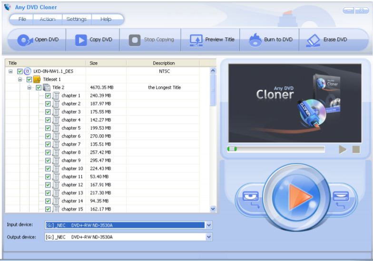This screenshot has height=261, width=373.
Task: Click the chapter 5 file icon
Action: 56,128
